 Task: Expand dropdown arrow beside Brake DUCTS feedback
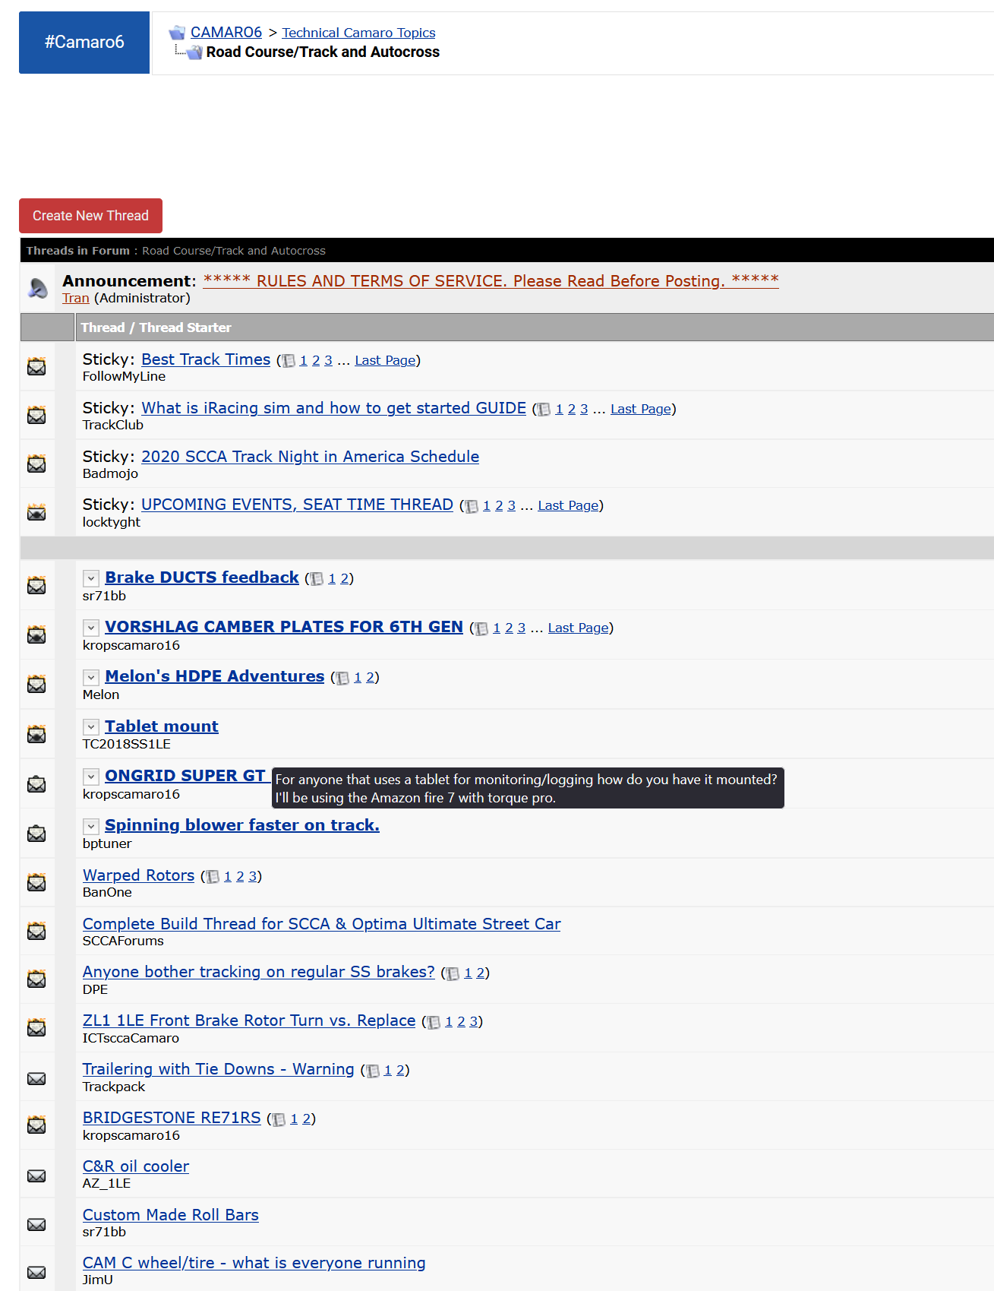click(91, 578)
